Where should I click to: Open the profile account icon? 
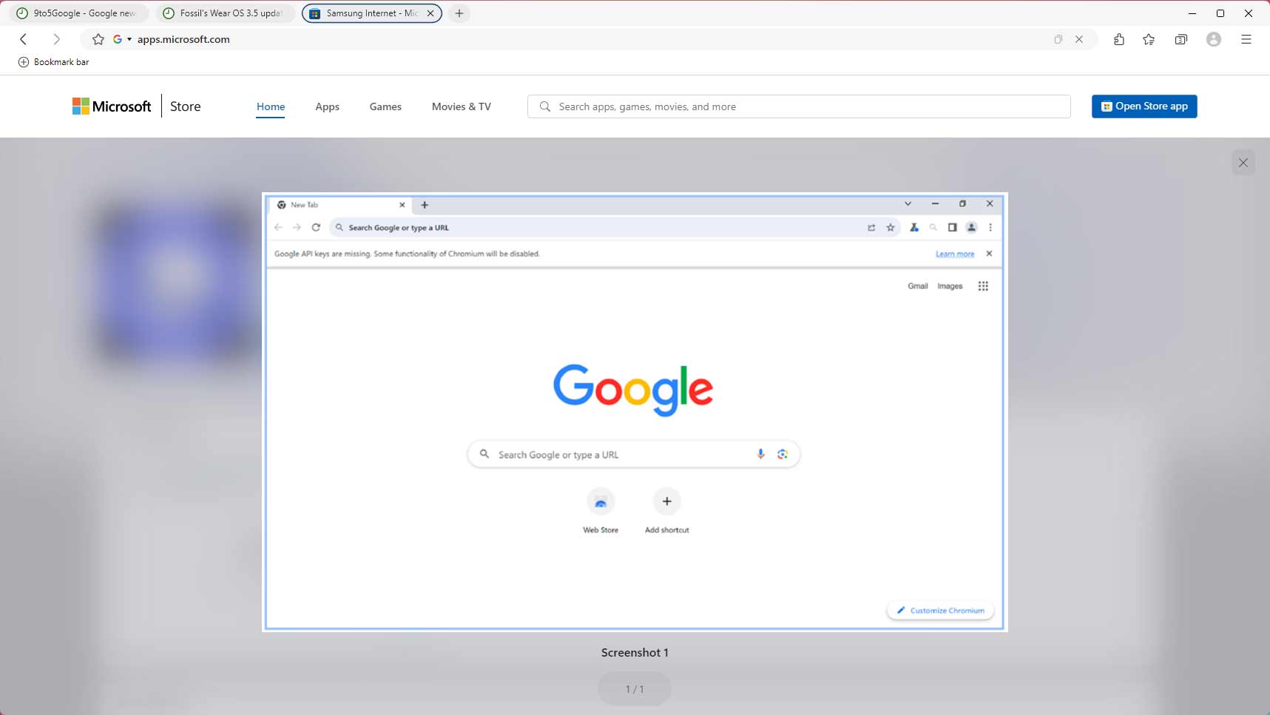click(x=1214, y=39)
